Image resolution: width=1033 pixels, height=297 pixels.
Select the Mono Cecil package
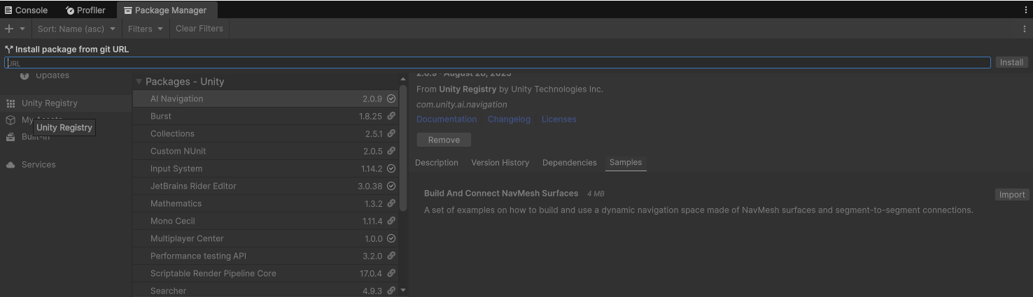[x=265, y=221]
